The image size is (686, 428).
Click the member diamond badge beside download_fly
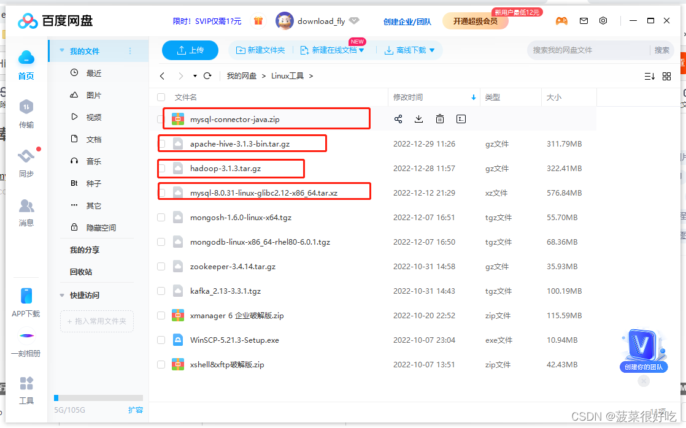point(354,21)
